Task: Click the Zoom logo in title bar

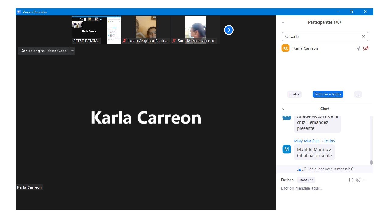Action: (19, 12)
